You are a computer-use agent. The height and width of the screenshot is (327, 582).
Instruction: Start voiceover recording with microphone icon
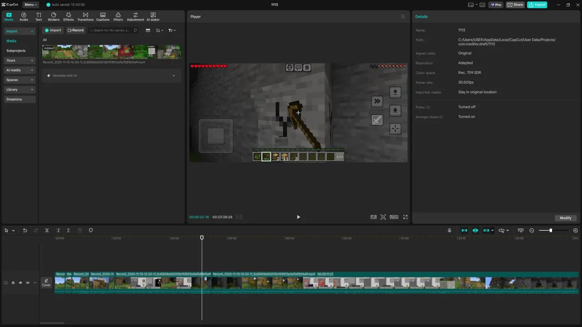[449, 230]
